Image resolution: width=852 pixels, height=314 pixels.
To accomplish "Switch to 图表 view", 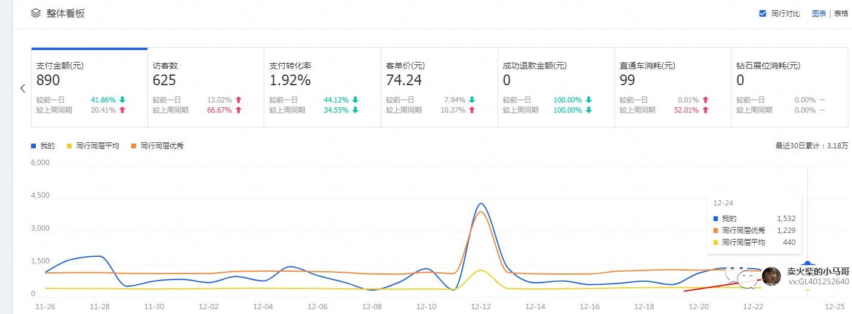I will (819, 14).
